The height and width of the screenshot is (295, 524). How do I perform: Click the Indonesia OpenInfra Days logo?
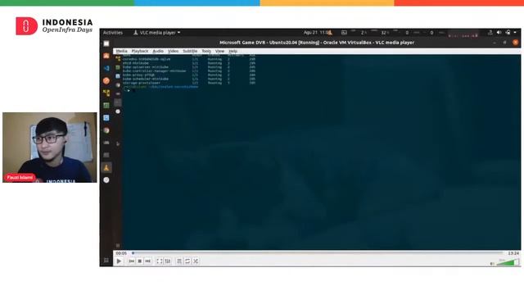pos(54,25)
